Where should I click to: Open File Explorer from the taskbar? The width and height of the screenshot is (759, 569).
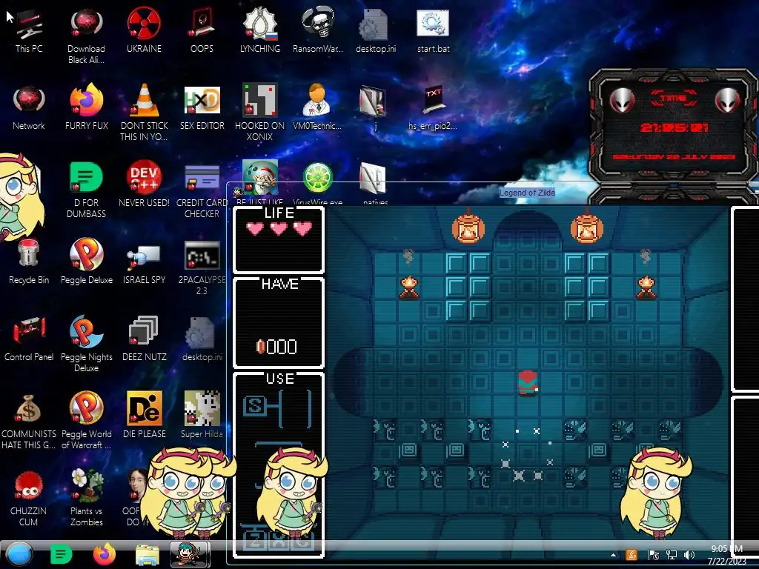pos(148,554)
